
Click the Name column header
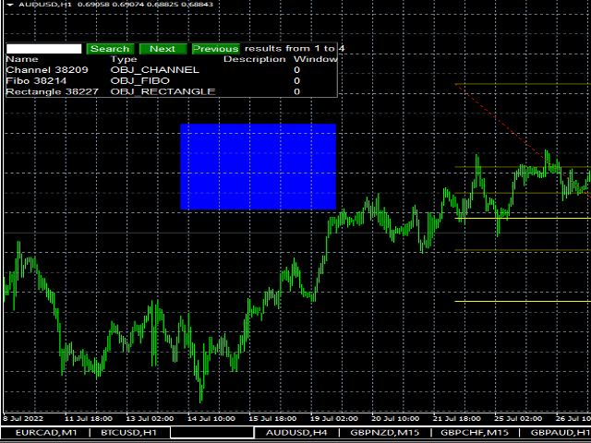click(x=22, y=59)
